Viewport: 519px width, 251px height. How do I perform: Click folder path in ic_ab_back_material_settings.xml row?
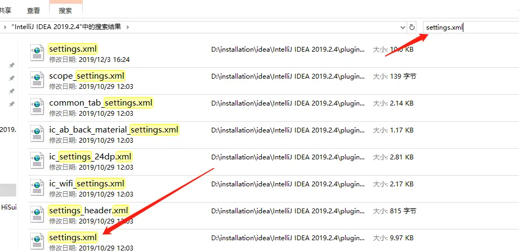(288, 130)
